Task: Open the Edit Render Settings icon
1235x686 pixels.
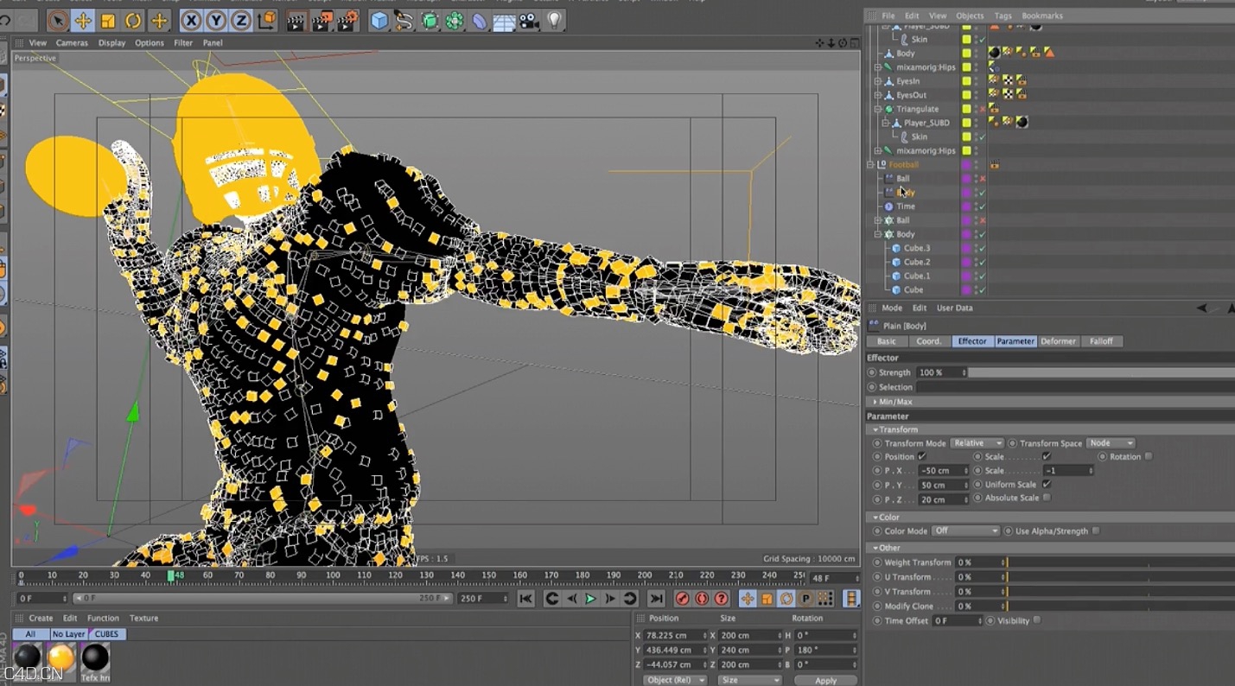Action: [x=346, y=21]
